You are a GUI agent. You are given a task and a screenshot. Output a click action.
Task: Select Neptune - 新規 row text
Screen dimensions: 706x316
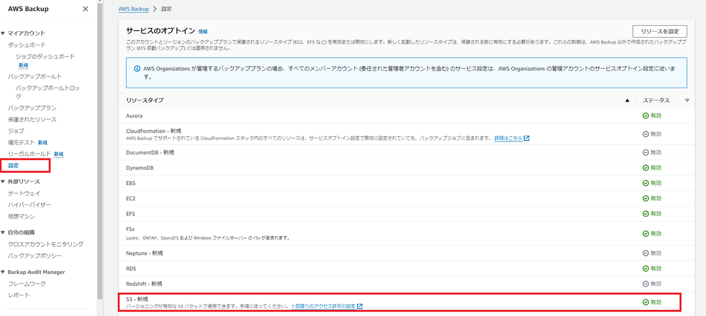point(144,253)
